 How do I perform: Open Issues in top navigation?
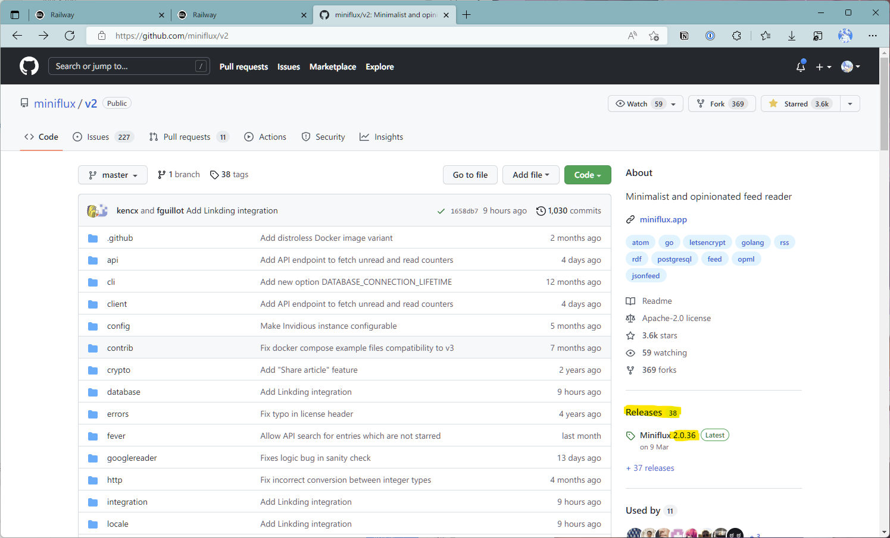point(289,67)
